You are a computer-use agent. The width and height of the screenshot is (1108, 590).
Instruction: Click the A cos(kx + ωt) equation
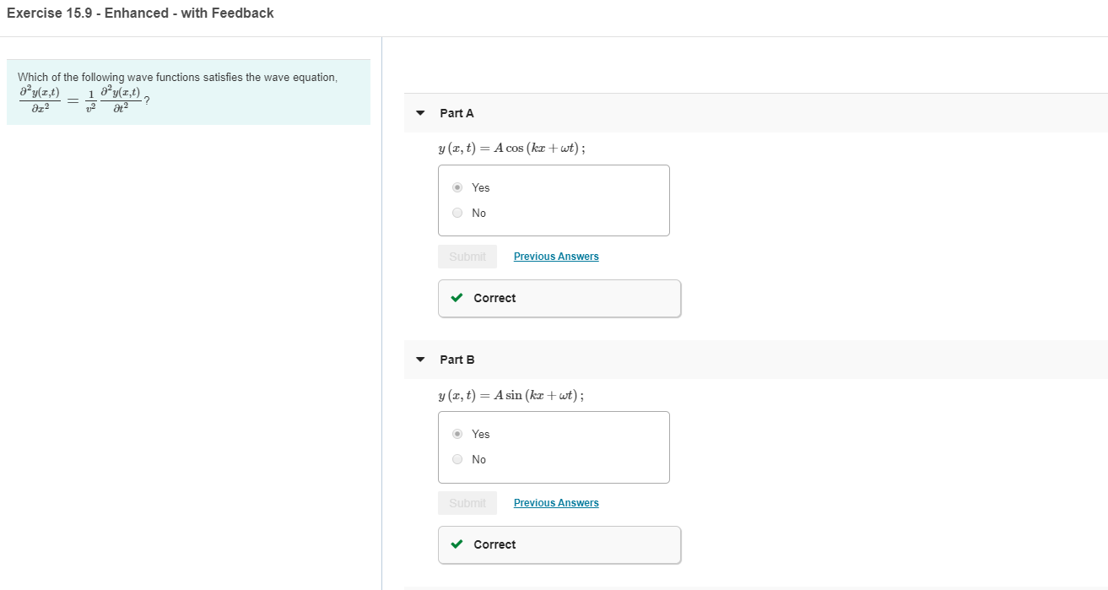[x=511, y=148]
